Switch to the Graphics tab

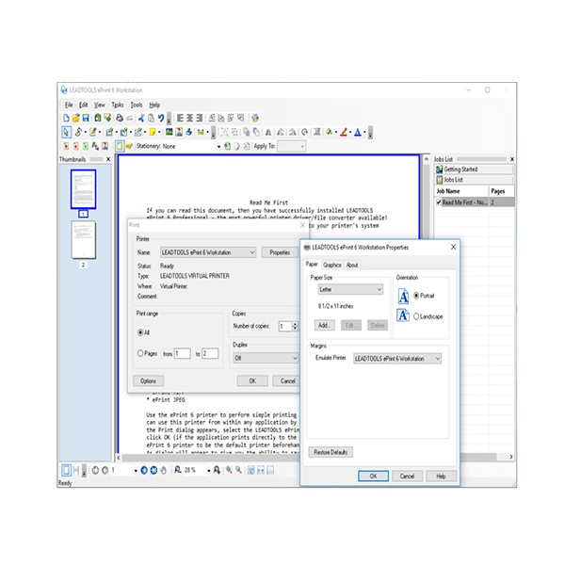click(x=331, y=266)
